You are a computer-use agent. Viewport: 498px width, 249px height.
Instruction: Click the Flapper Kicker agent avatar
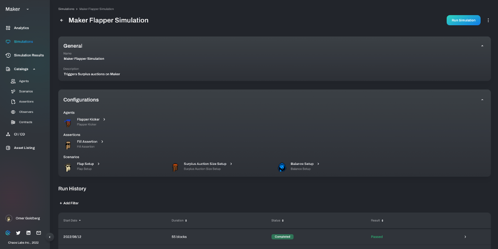tap(68, 122)
